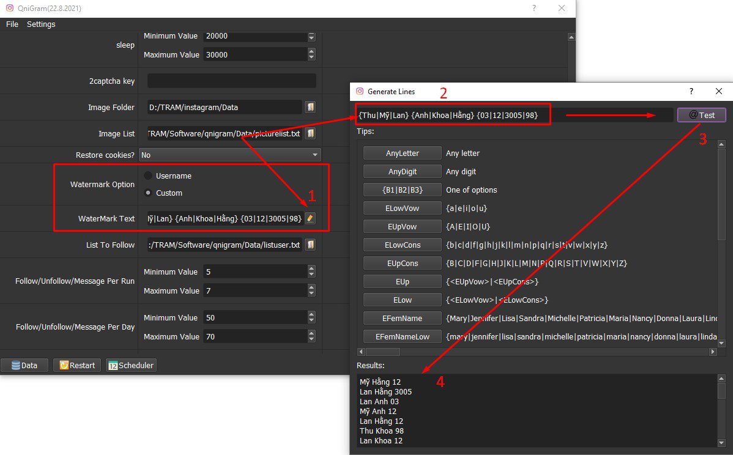Click the List To Follow path field
This screenshot has height=455, width=733.
click(225, 244)
